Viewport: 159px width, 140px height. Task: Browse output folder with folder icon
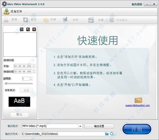pyautogui.click(x=107, y=134)
